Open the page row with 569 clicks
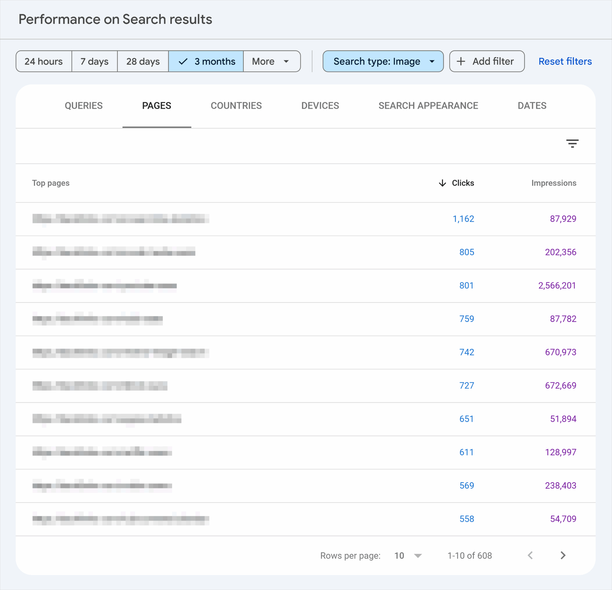612x590 pixels. click(306, 486)
